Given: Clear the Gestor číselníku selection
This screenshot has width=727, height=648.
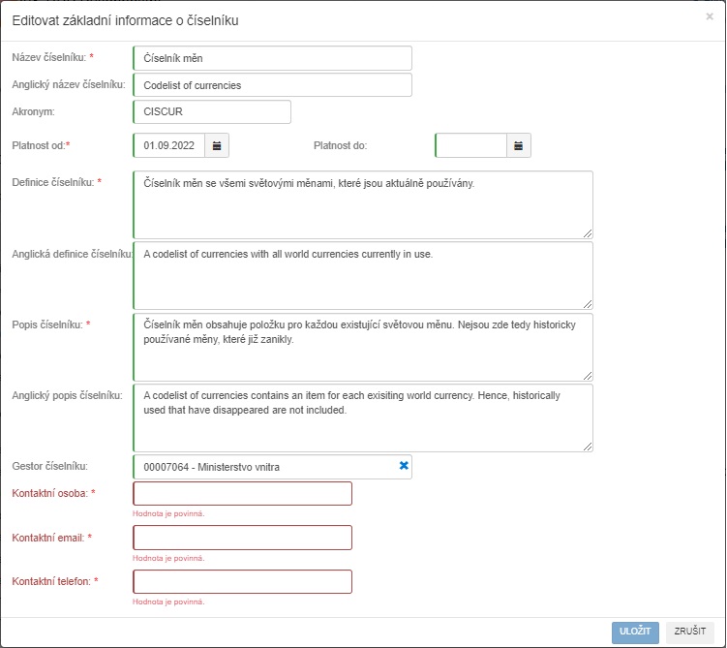Looking at the screenshot, I should pyautogui.click(x=405, y=466).
